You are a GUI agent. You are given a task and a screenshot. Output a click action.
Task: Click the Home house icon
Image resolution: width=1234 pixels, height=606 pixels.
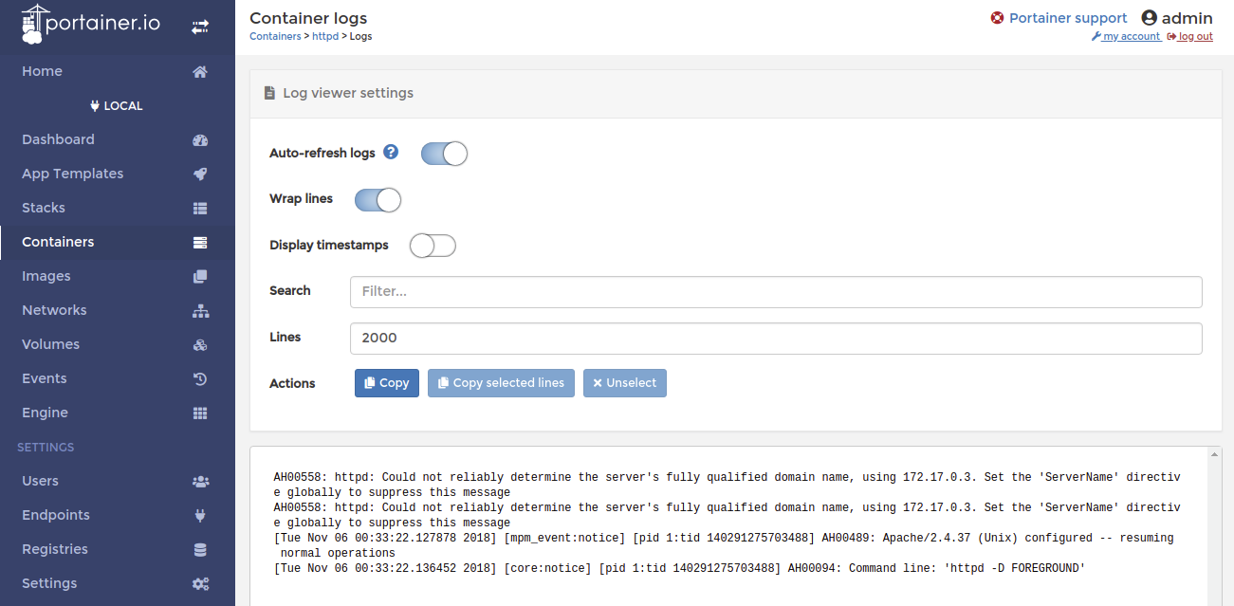click(200, 72)
